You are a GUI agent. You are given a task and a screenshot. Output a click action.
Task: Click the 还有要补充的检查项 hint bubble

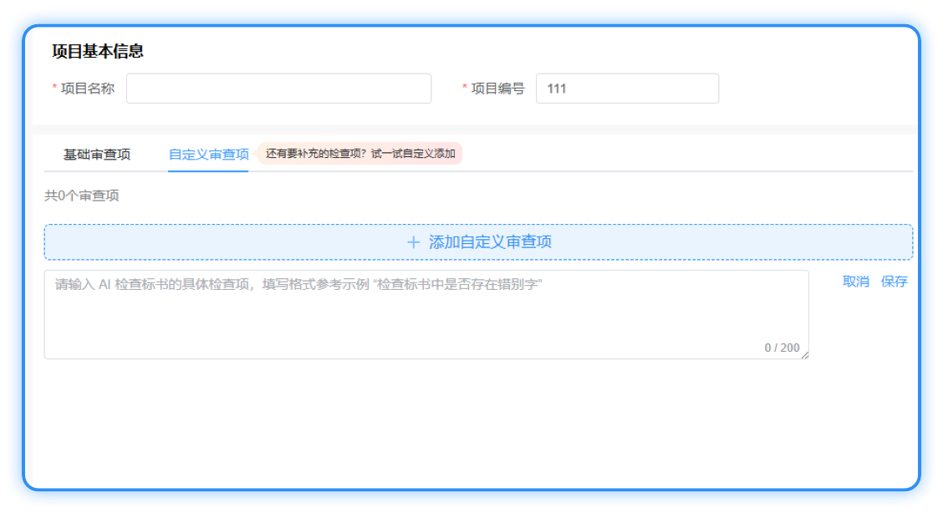tap(359, 154)
